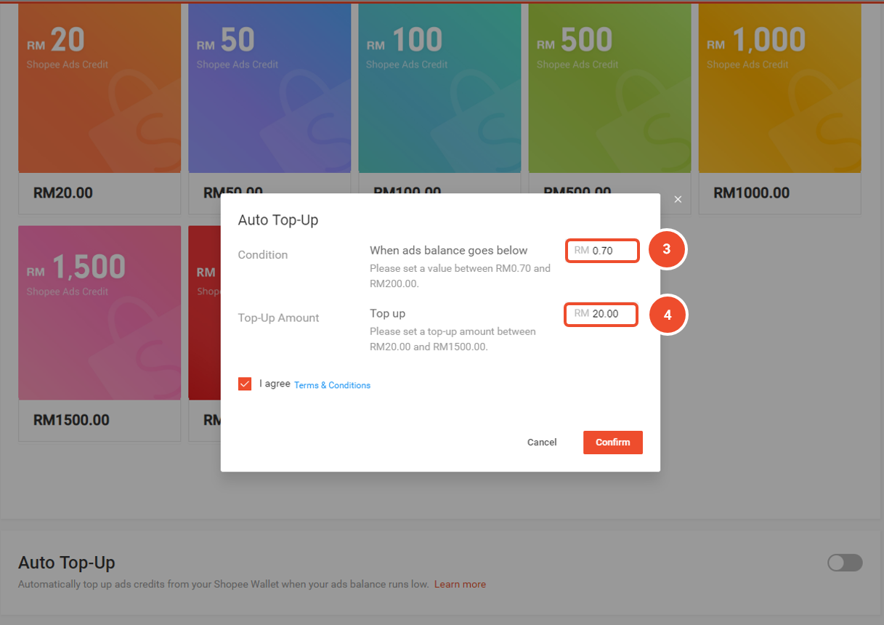
Task: Click the RM20.00 price label
Action: 63,193
